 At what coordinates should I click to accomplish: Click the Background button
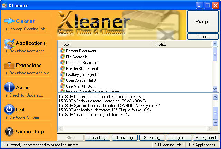tap(206, 138)
